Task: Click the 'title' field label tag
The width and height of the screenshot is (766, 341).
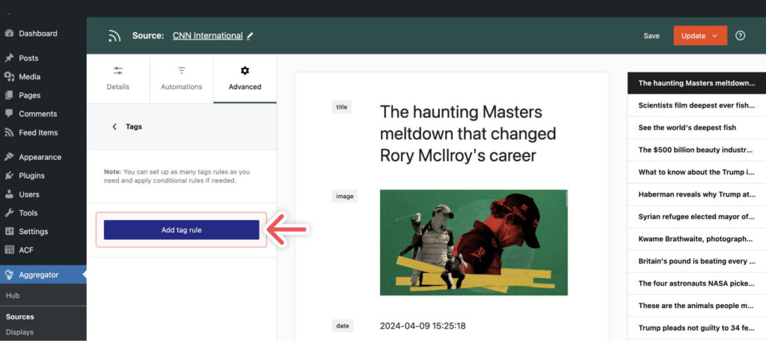Action: [341, 107]
